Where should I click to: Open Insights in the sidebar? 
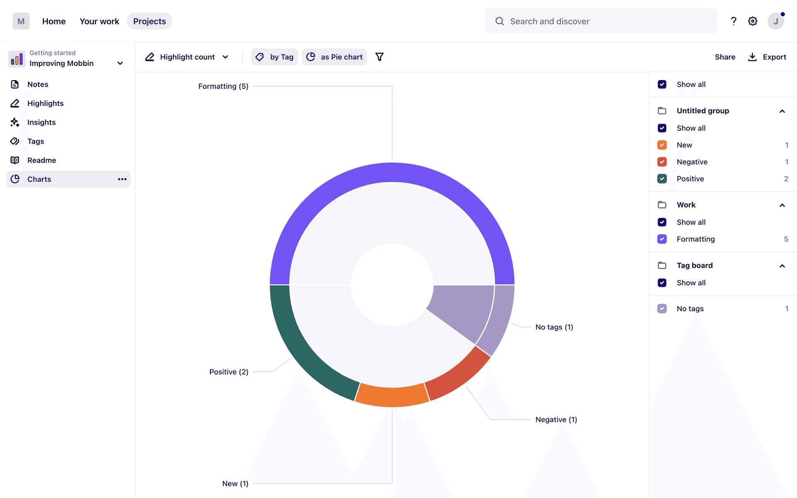(x=41, y=122)
